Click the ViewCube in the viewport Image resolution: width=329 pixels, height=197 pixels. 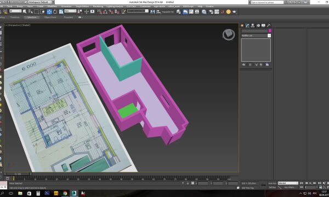click(x=229, y=34)
